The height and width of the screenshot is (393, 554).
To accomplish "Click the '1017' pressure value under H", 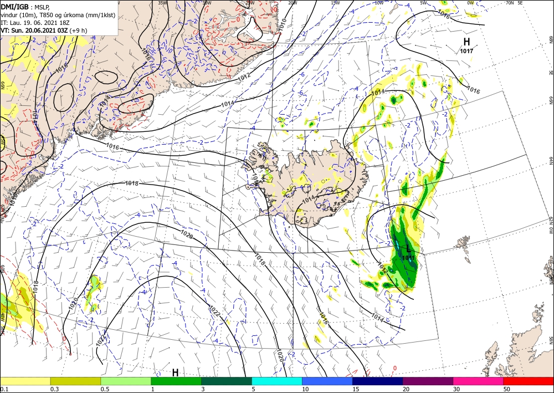I will 466,51.
